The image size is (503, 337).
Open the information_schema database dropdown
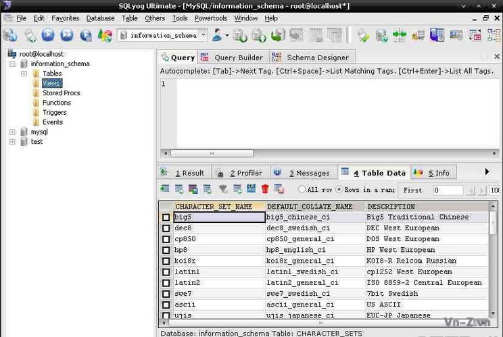[x=203, y=35]
